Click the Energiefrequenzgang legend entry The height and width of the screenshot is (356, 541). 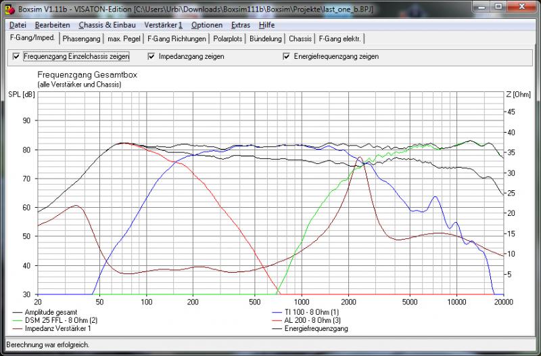pos(310,328)
